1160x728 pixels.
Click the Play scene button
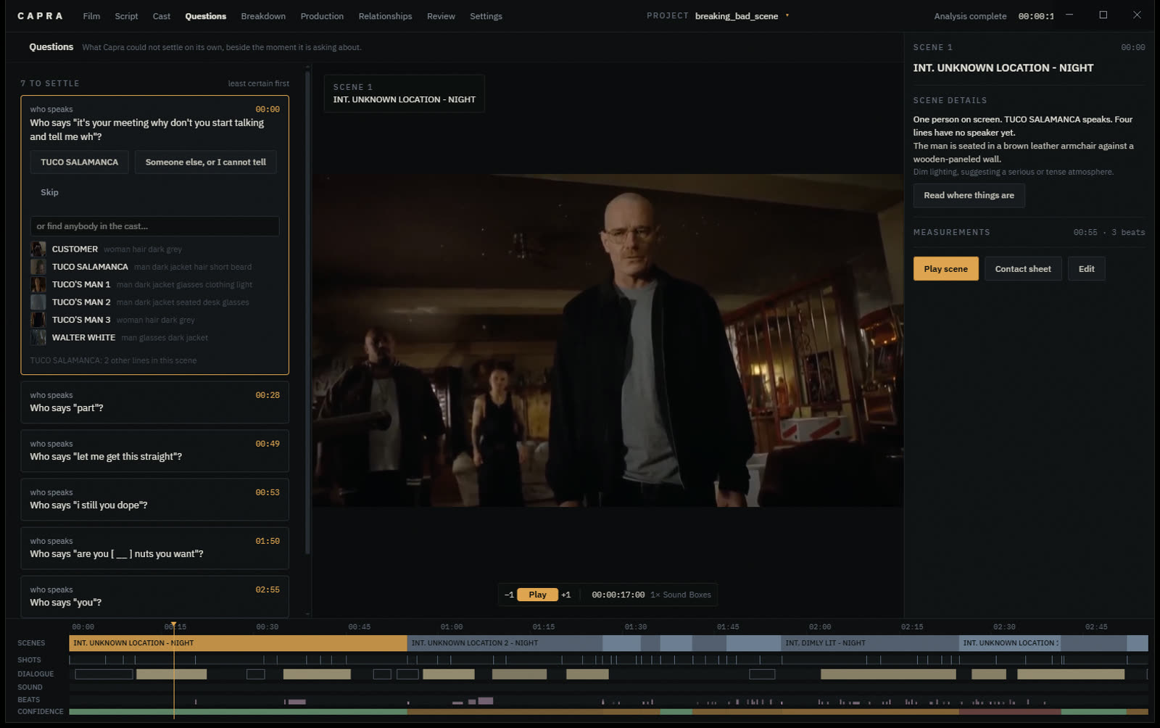[x=945, y=269]
